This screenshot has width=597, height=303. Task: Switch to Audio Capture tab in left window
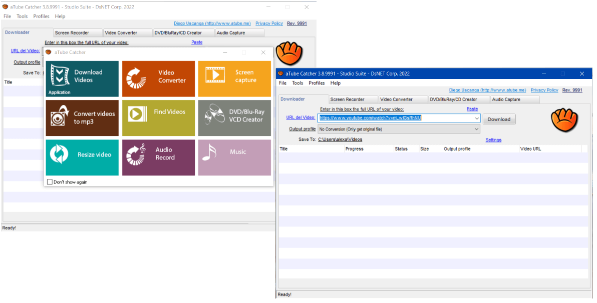[x=239, y=32]
